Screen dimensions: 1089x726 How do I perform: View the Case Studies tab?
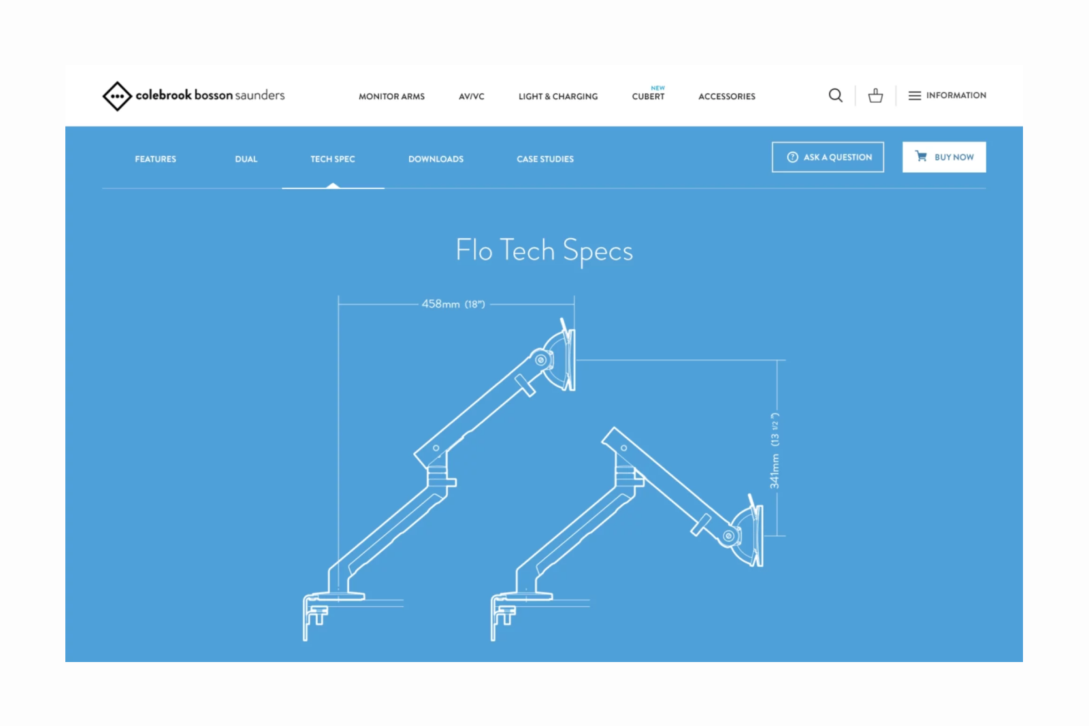(545, 159)
